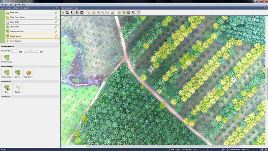Screen dimensions: 268x151
Task: Toggle the Define Blocks checkmark
Action: (x=56, y=22)
